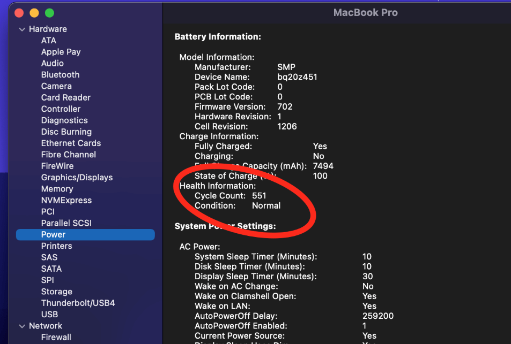Open the NVMExpress entry
The height and width of the screenshot is (344, 511).
(66, 200)
